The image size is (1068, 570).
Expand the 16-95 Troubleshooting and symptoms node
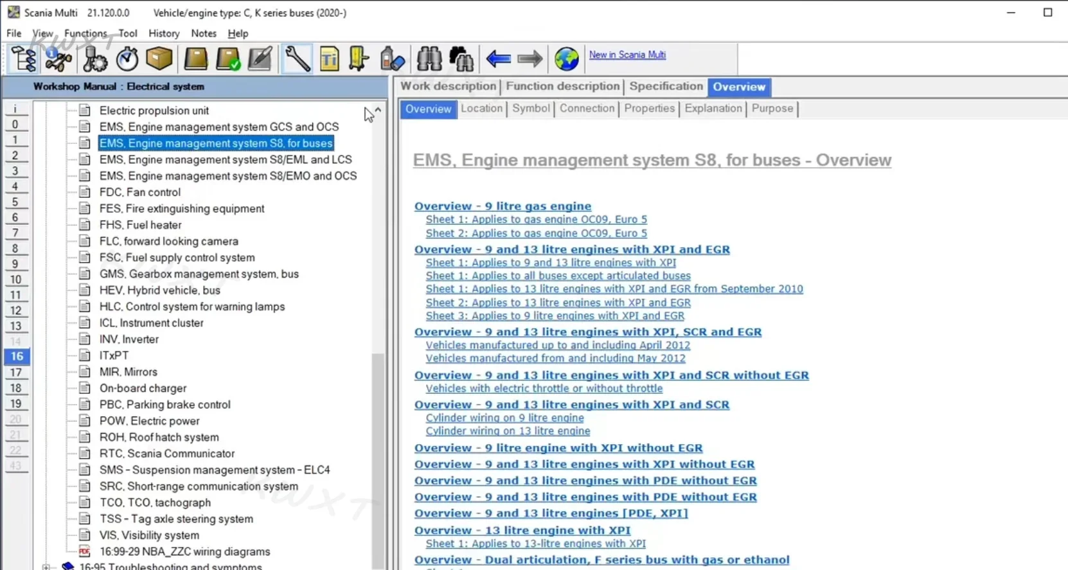click(46, 567)
